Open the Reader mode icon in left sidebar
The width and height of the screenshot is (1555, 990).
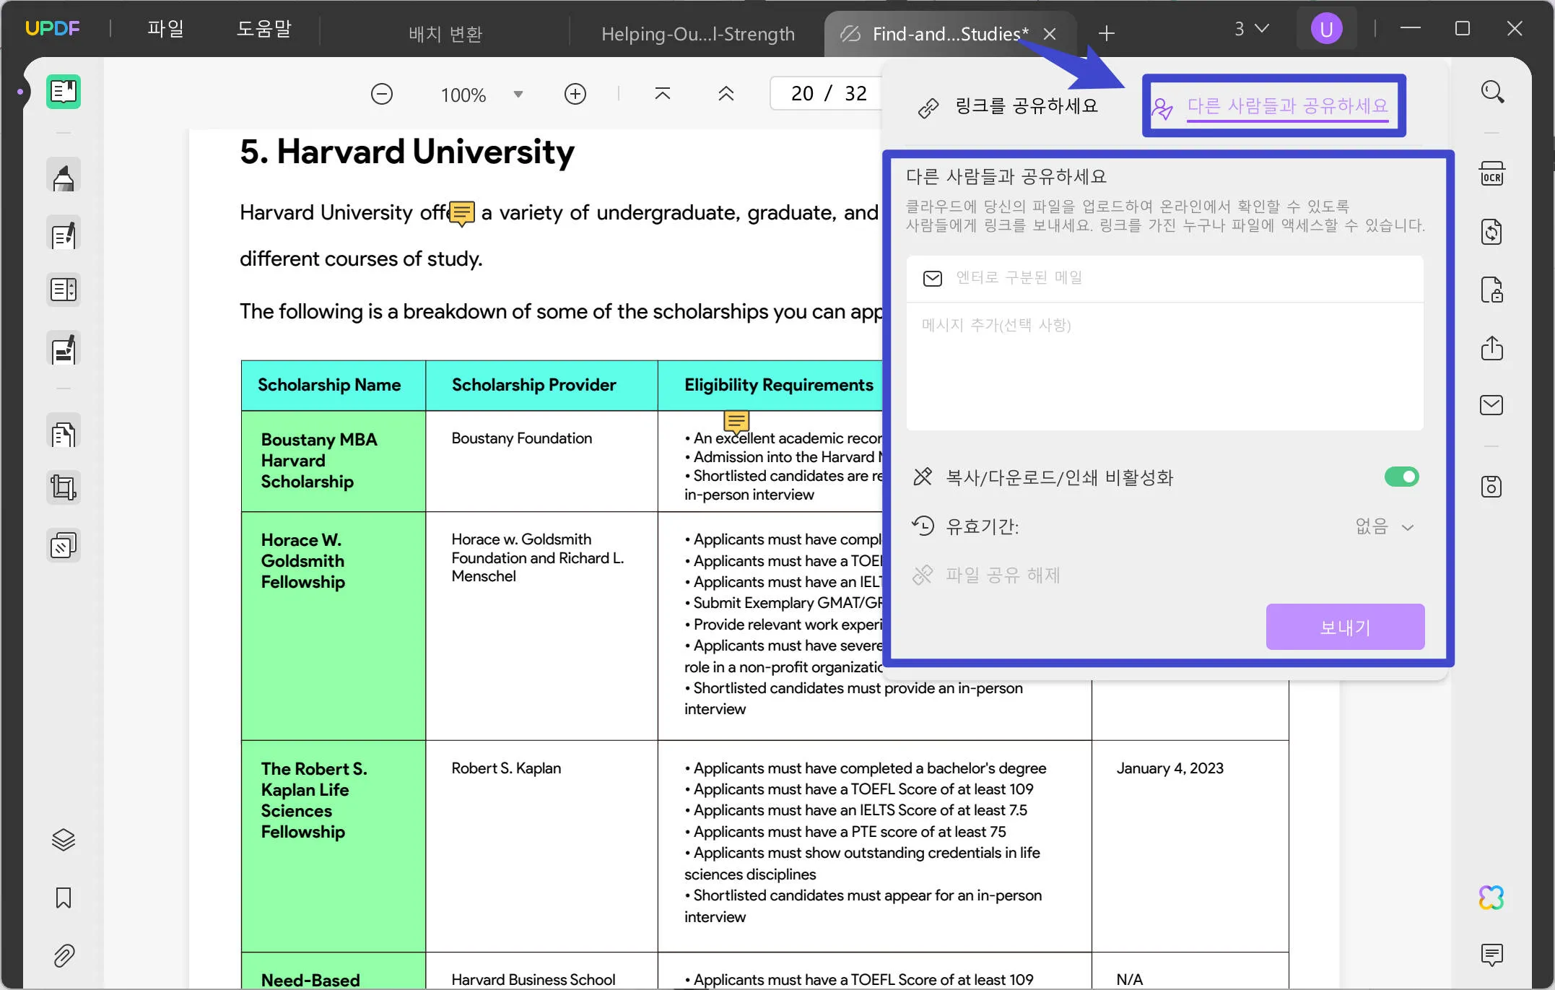(64, 92)
